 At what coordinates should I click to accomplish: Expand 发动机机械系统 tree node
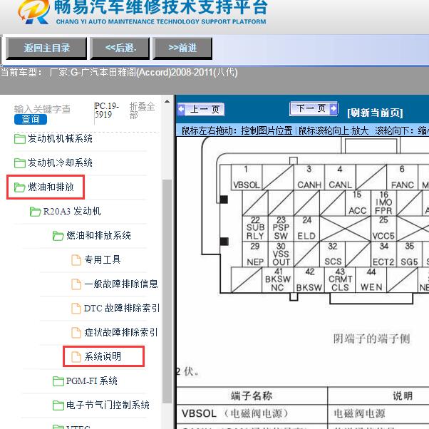[x=60, y=139]
